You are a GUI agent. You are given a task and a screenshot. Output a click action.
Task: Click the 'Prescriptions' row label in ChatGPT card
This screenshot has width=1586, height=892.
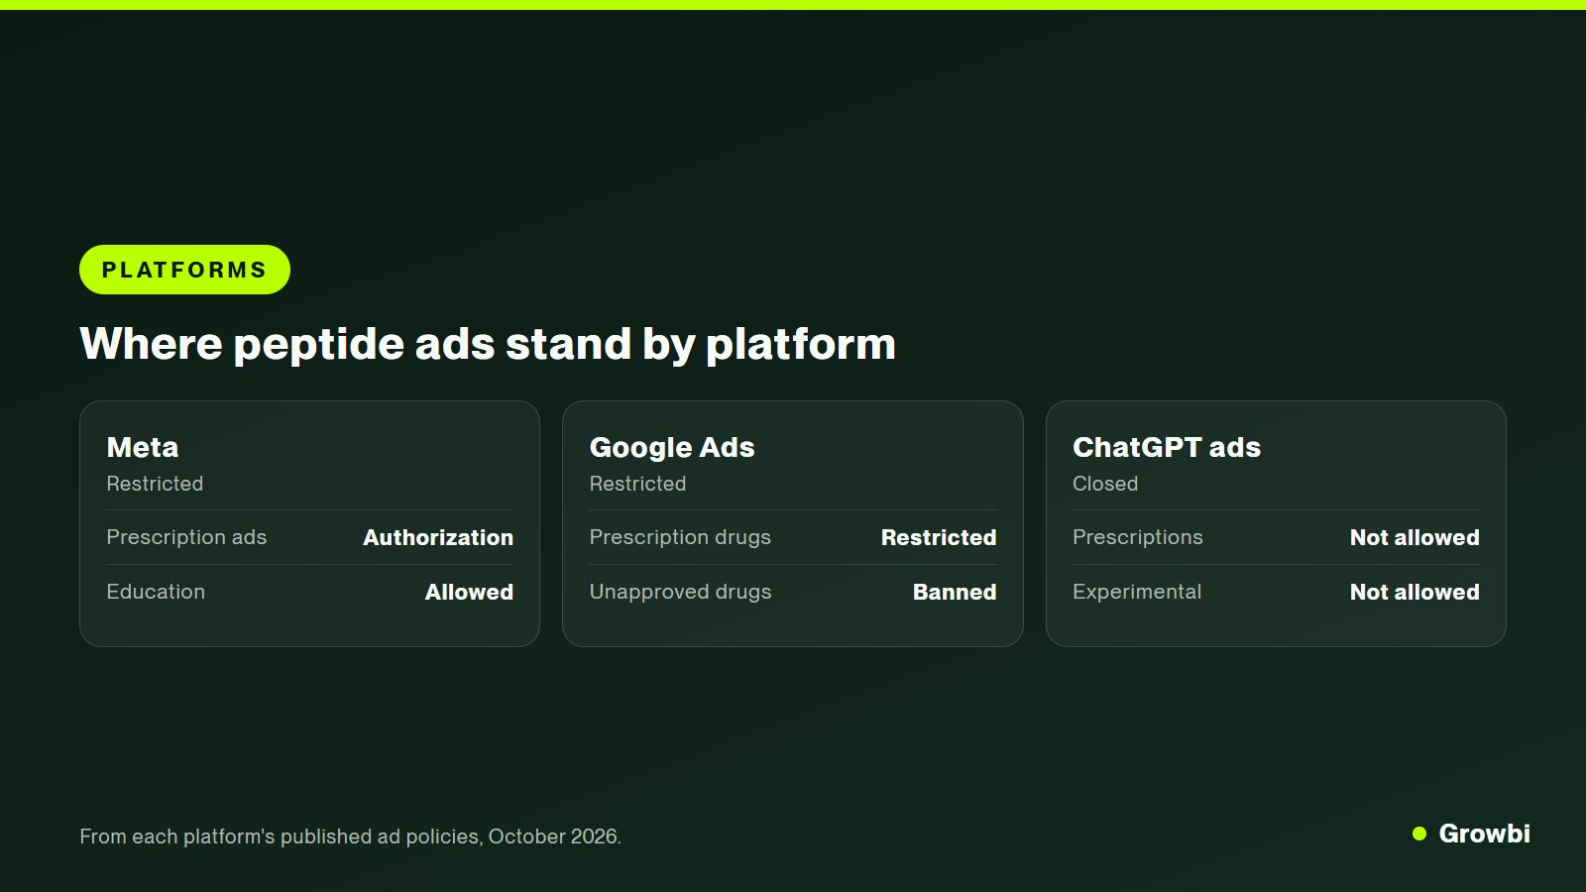1138,537
